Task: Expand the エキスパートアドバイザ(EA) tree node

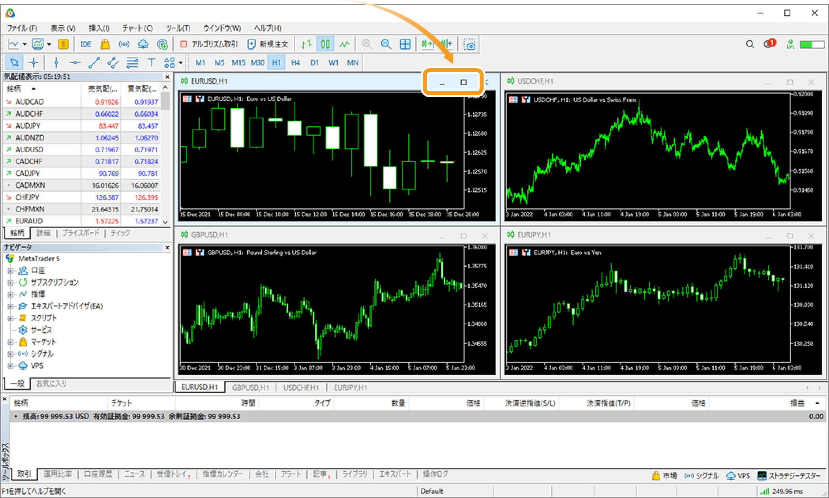Action: (11, 306)
